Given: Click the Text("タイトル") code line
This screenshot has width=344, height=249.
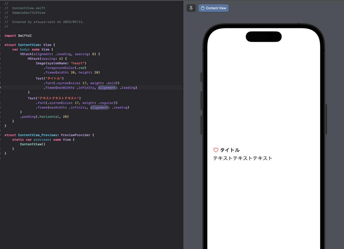Looking at the screenshot, I should pyautogui.click(x=49, y=78).
